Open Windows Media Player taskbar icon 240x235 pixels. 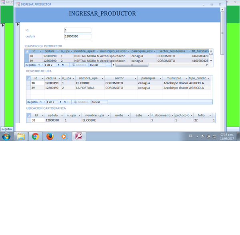point(64,136)
